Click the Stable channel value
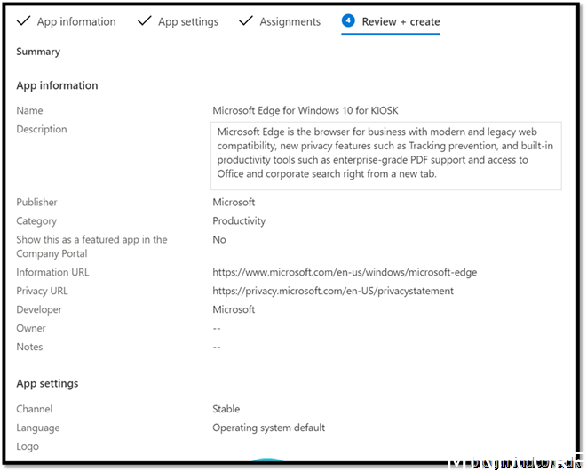Screen dimensions: 587x472 tap(226, 409)
